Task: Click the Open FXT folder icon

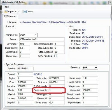Action: tap(6, 12)
